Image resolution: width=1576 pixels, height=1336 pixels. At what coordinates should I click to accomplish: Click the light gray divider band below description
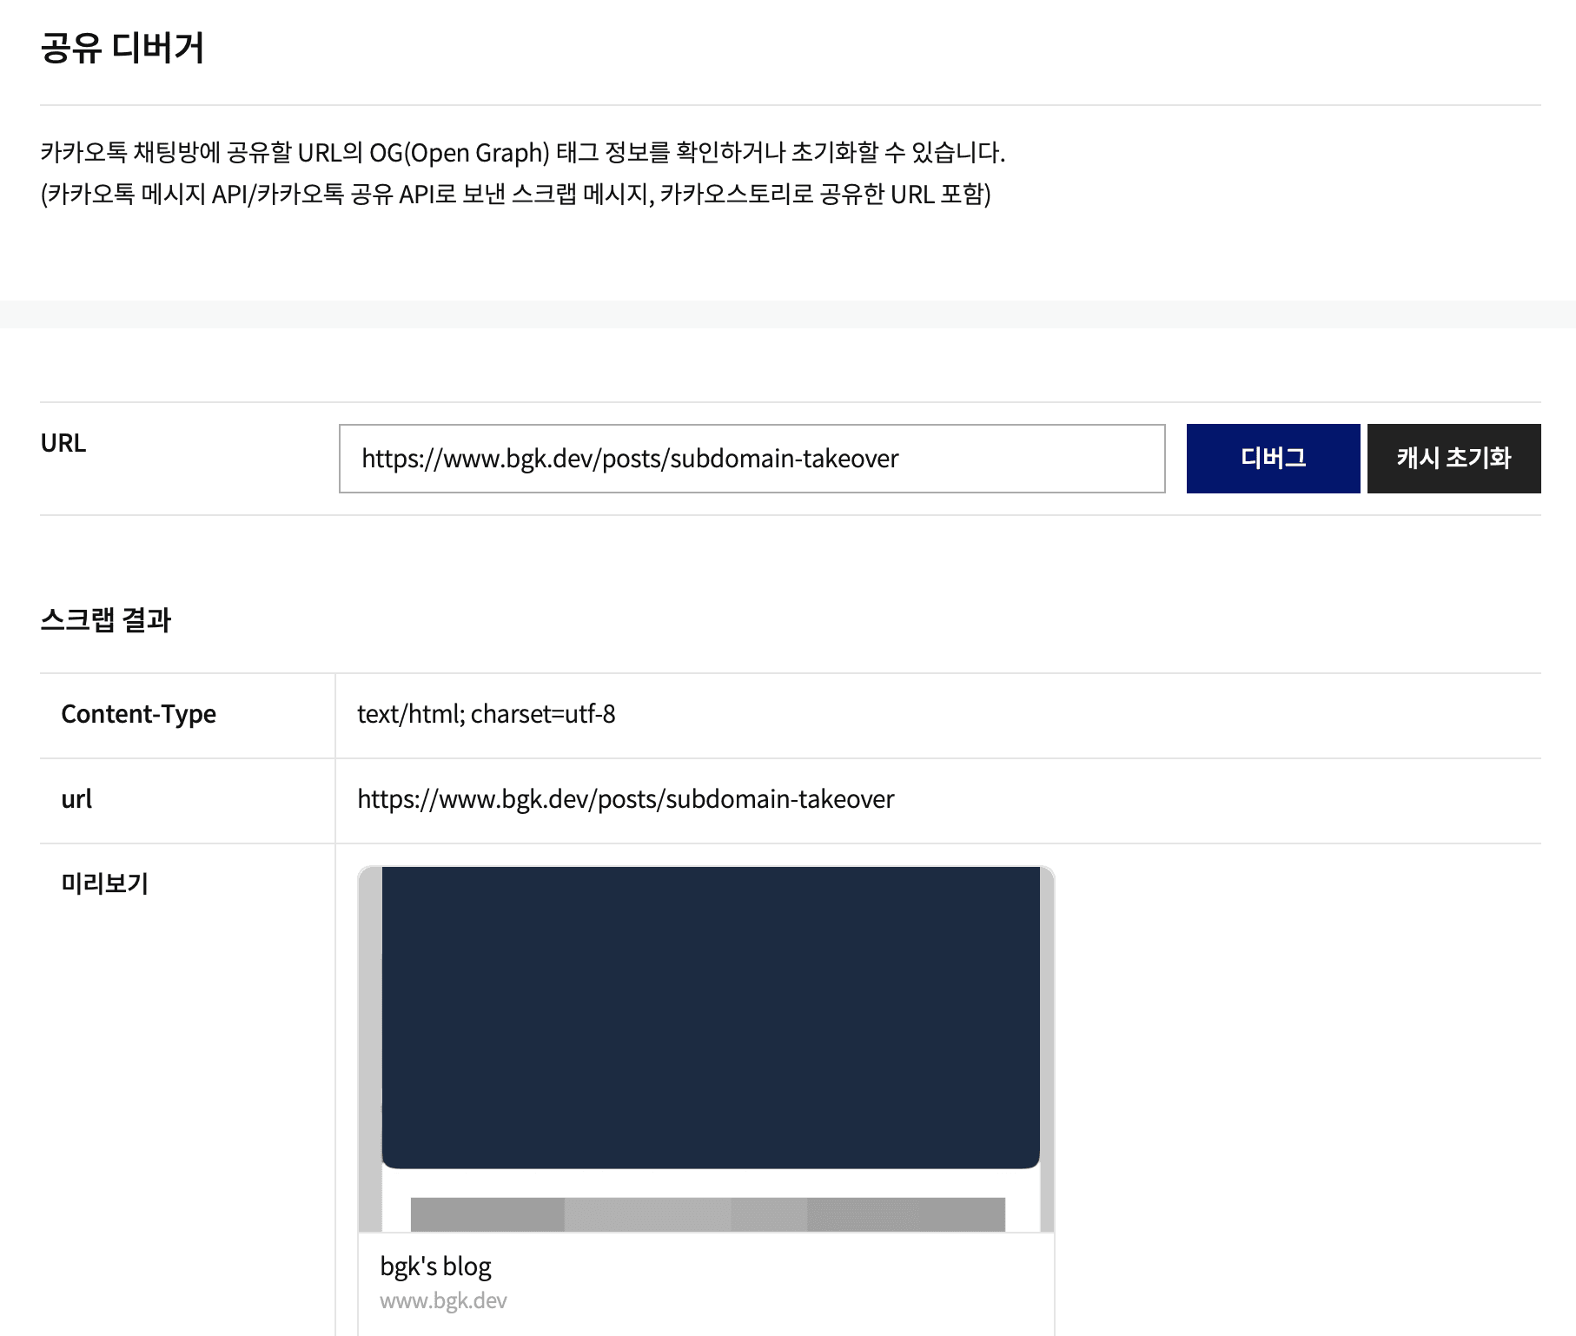(x=788, y=314)
